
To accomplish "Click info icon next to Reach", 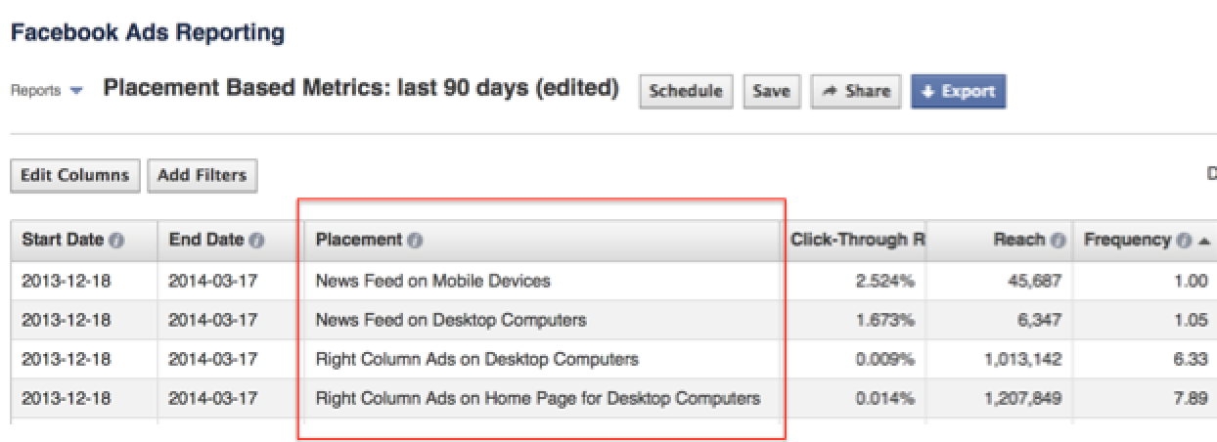I will pyautogui.click(x=1058, y=241).
